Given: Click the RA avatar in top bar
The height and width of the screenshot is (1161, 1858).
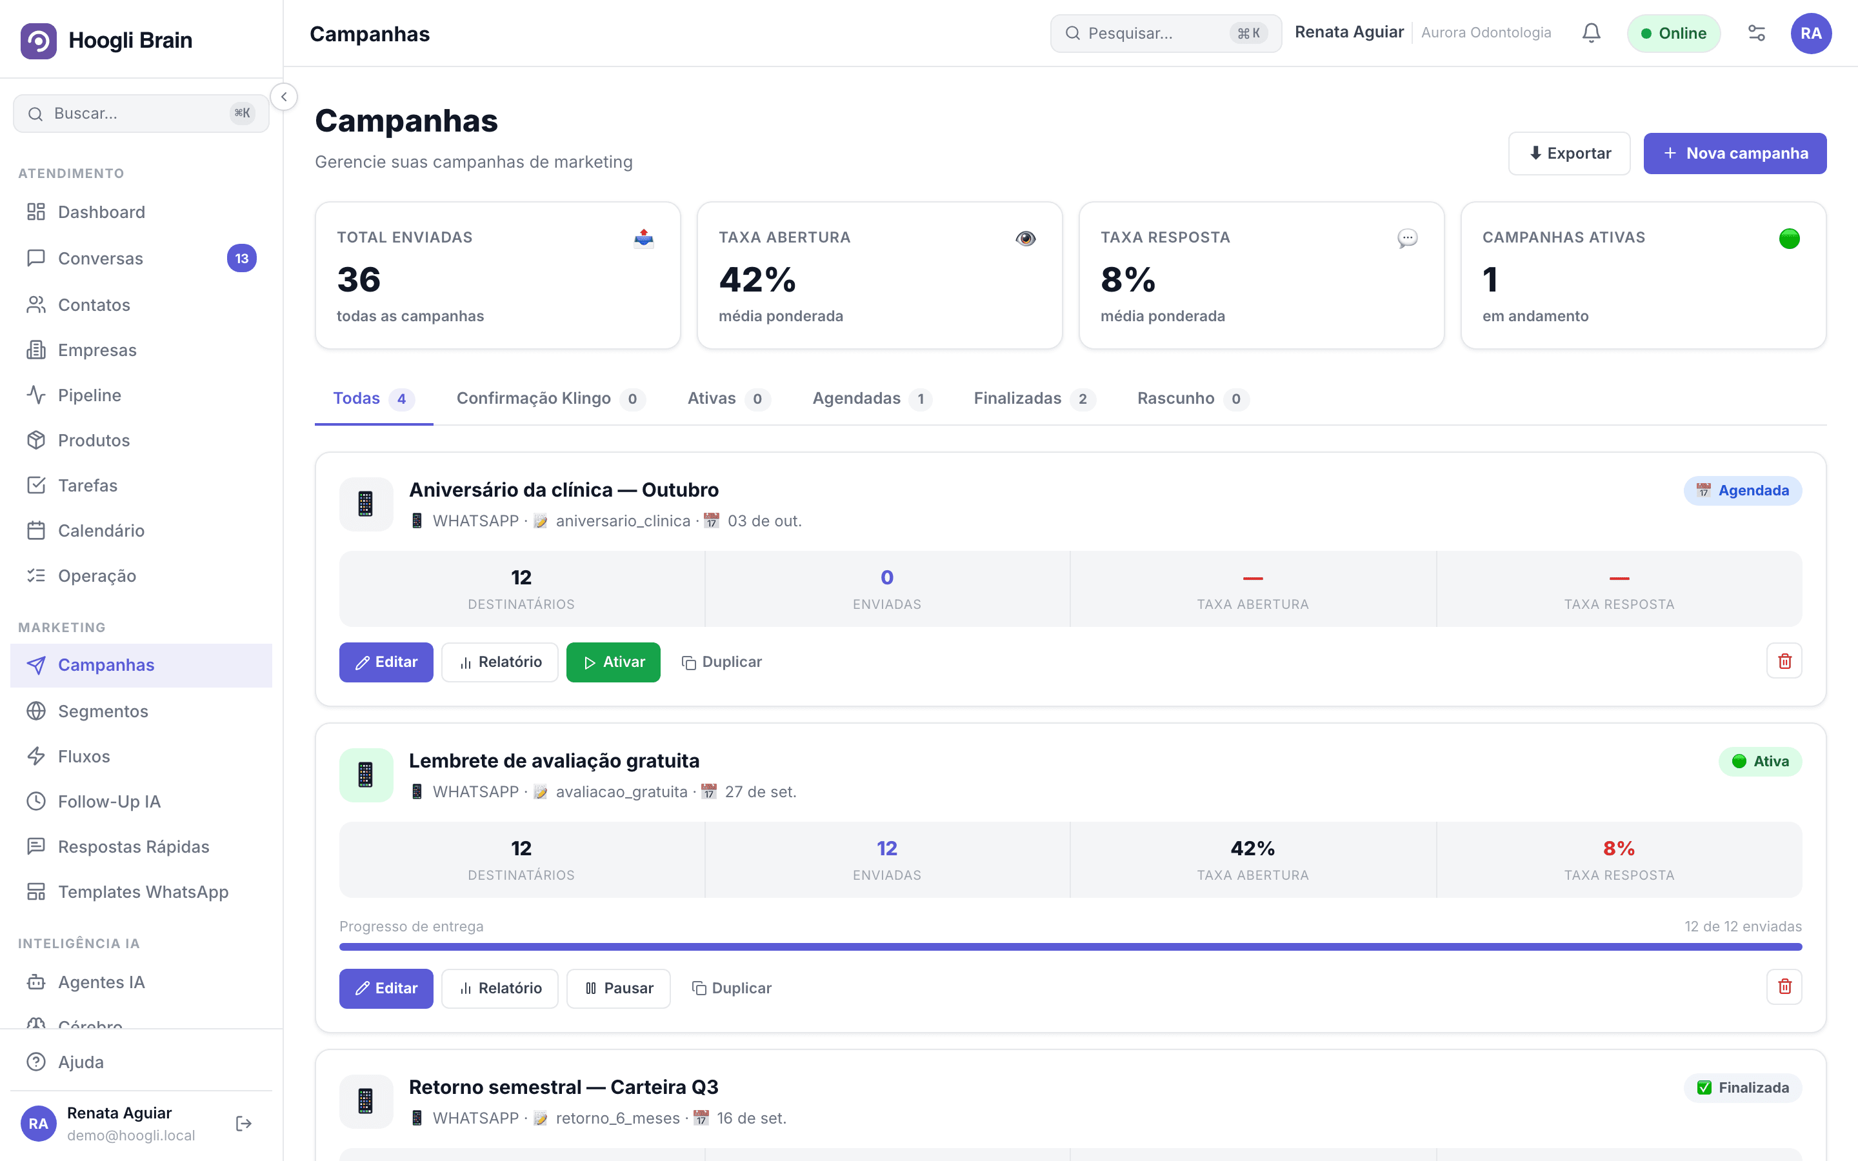Looking at the screenshot, I should pos(1810,33).
